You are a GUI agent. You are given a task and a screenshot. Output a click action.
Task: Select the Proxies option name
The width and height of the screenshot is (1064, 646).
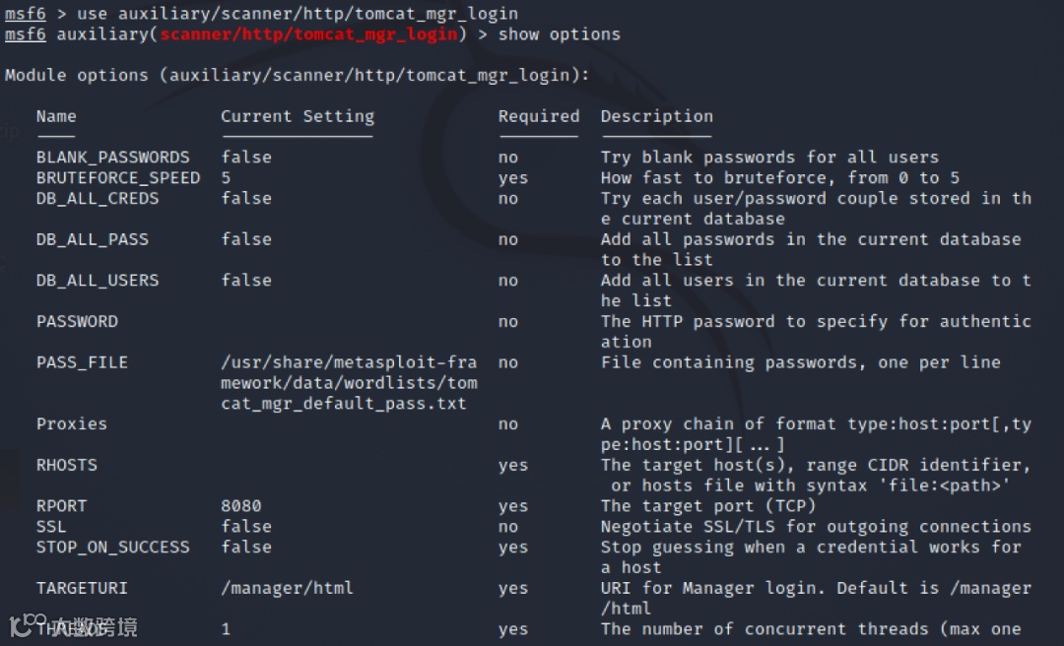72,423
